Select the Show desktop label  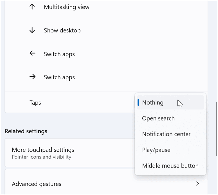(x=62, y=30)
